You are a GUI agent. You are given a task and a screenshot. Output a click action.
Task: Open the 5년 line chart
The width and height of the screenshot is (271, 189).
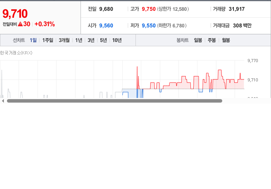(x=103, y=40)
